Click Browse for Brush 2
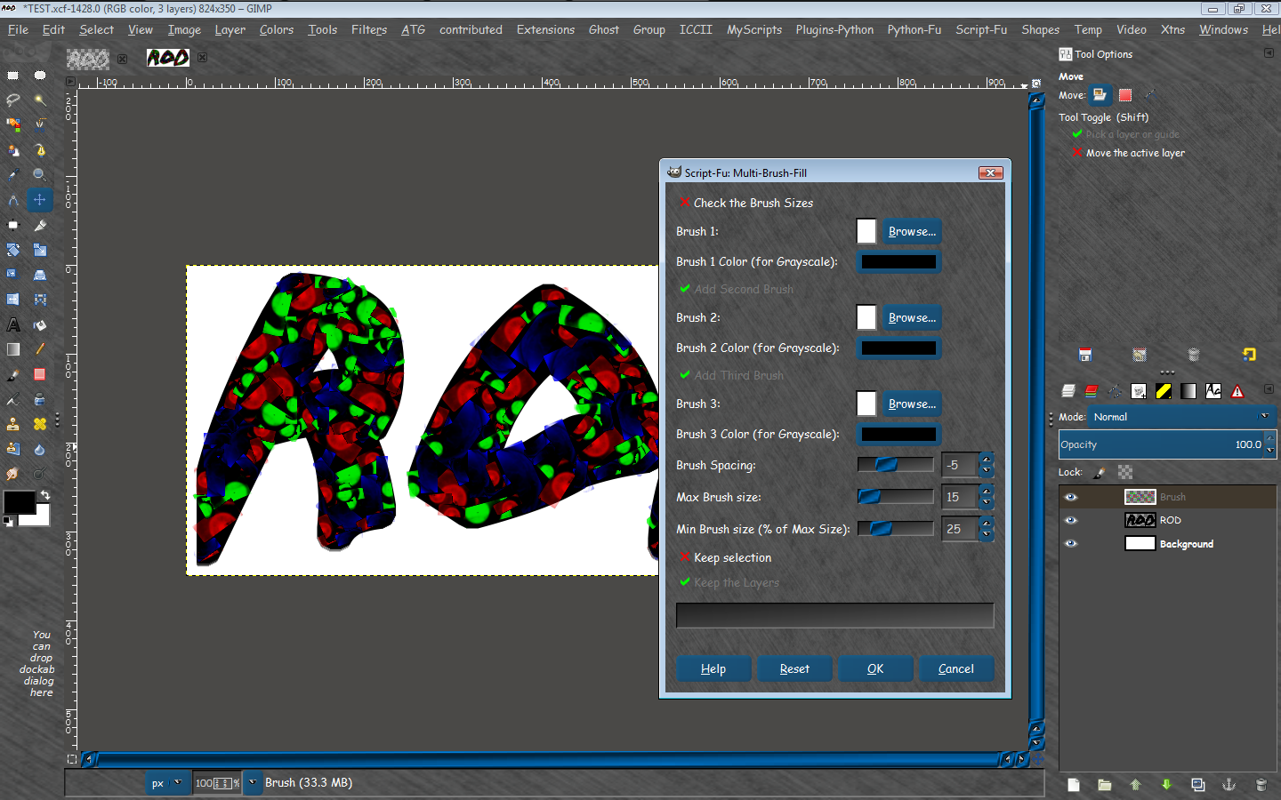 (x=912, y=317)
